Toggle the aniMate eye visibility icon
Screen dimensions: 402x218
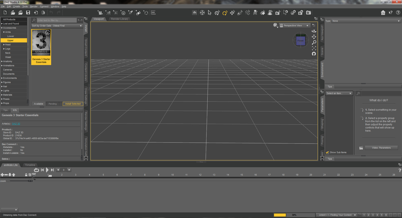point(30,175)
